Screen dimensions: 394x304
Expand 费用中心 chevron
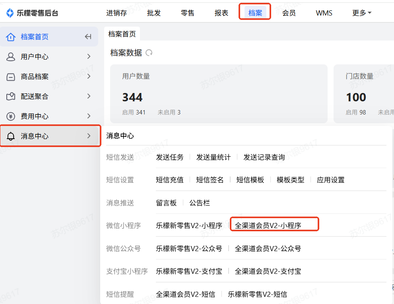click(89, 116)
